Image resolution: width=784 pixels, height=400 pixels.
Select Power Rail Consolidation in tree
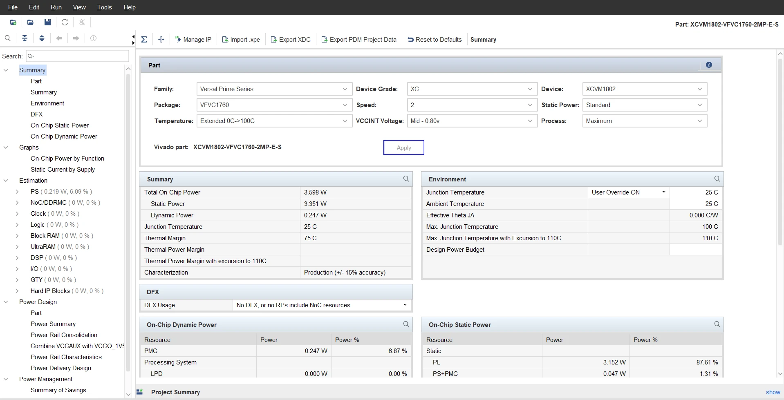[x=64, y=335]
